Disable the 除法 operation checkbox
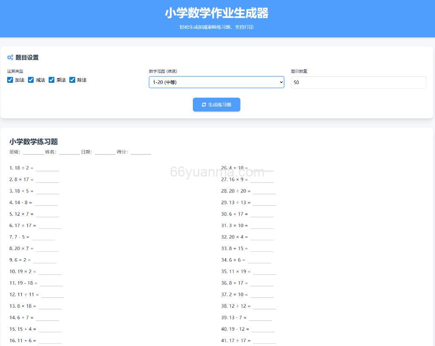435x346 pixels. pos(72,80)
